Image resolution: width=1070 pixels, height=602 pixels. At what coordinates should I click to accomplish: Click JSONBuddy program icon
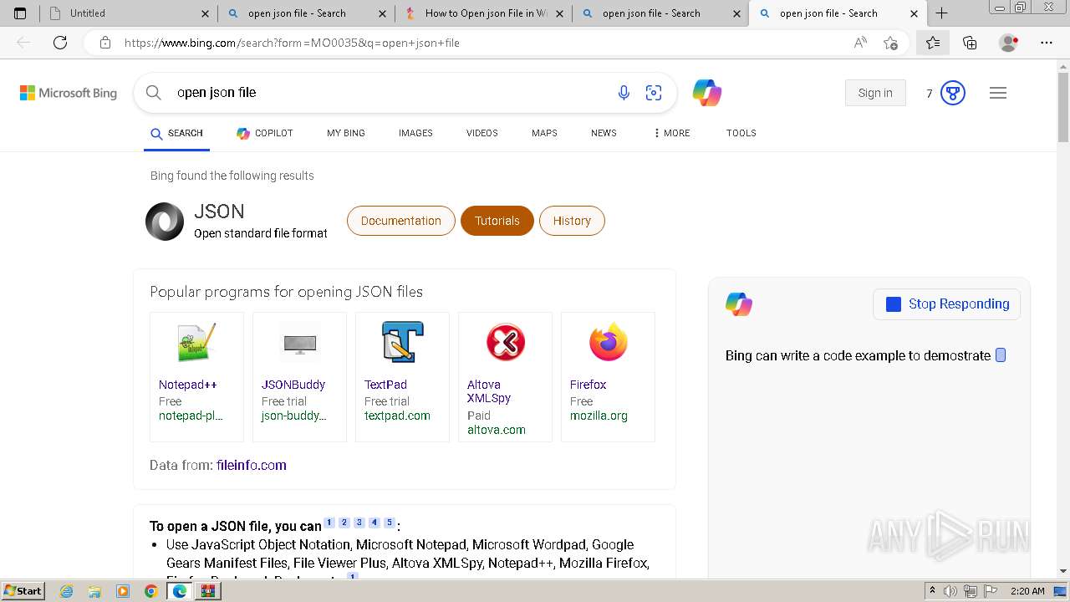click(299, 343)
